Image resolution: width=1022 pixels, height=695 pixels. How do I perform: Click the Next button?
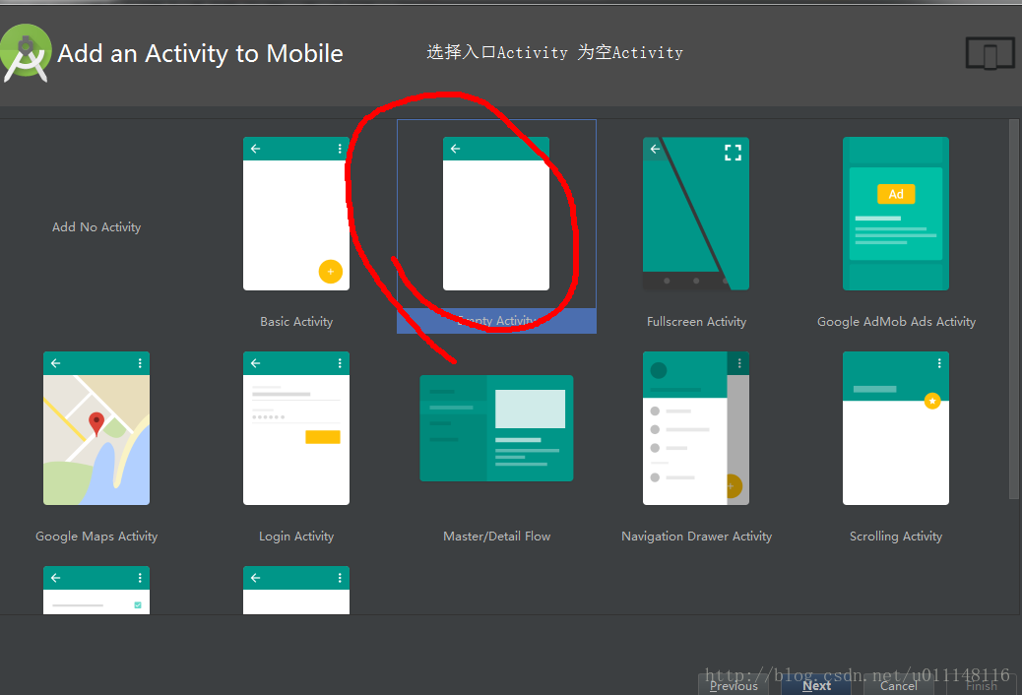pos(816,685)
